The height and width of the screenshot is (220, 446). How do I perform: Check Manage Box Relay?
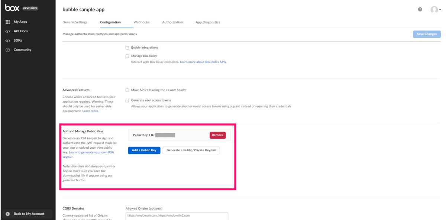127,56
